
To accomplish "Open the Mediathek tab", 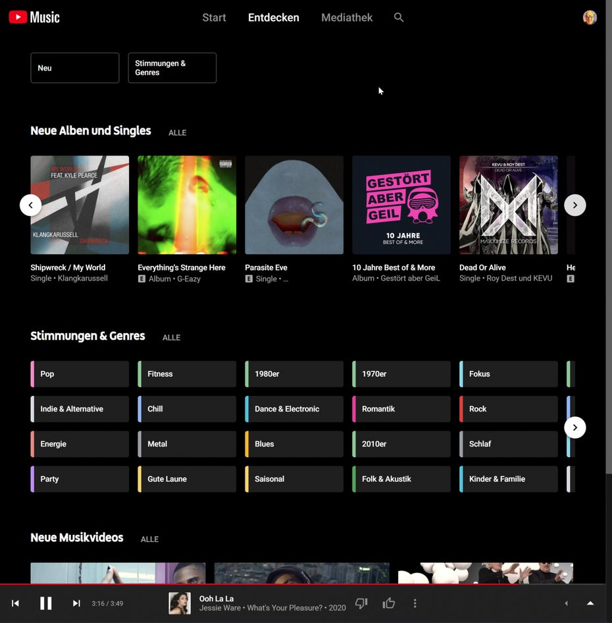I will [x=347, y=18].
